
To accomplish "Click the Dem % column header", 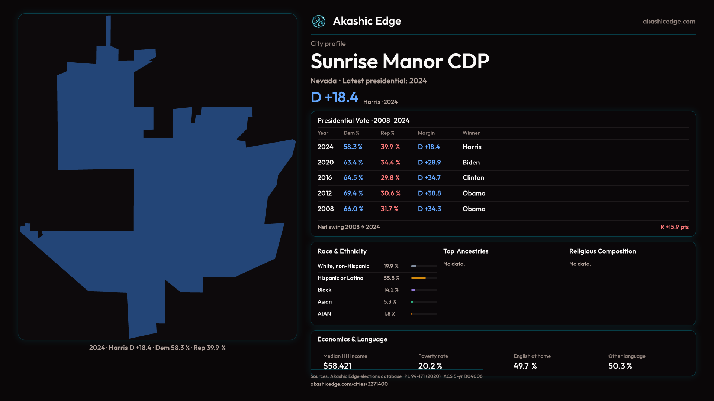I will pyautogui.click(x=351, y=133).
